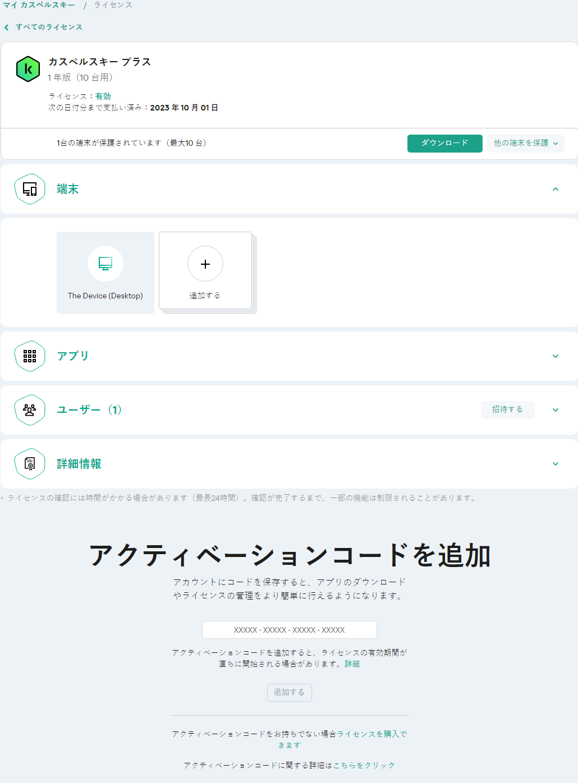
Task: Click the 招待する button
Action: point(507,409)
